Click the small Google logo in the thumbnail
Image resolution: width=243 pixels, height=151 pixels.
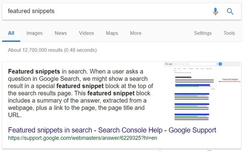[168, 64]
